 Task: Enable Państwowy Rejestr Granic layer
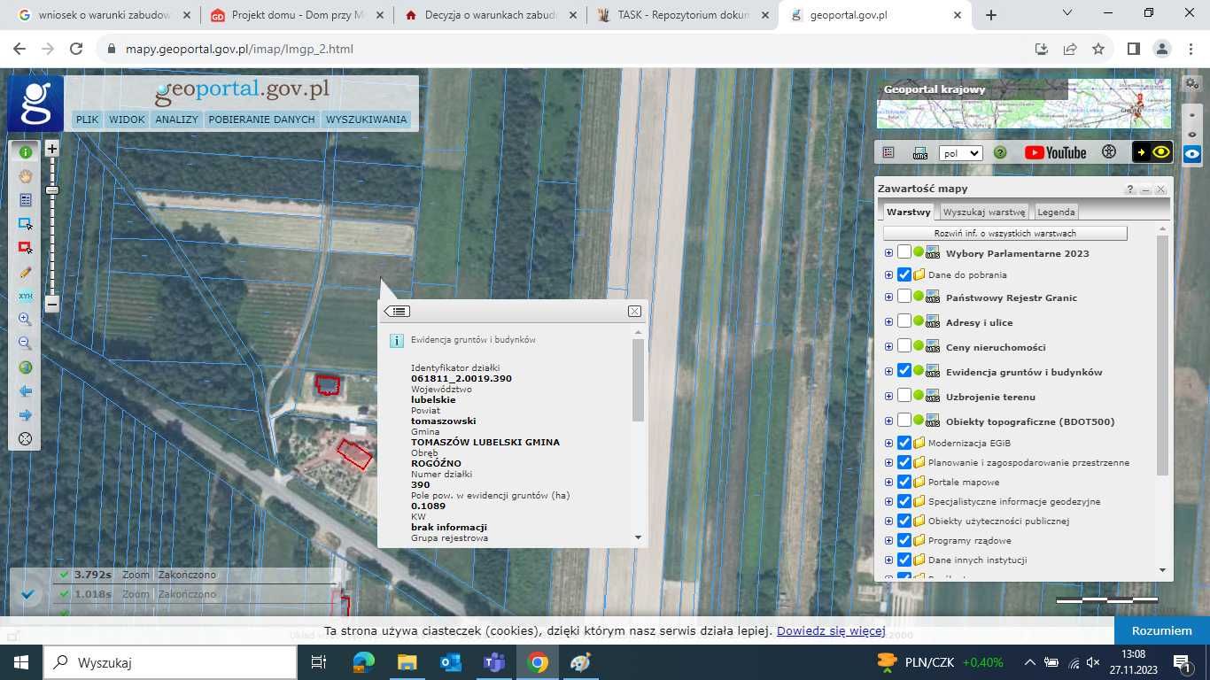pyautogui.click(x=904, y=297)
